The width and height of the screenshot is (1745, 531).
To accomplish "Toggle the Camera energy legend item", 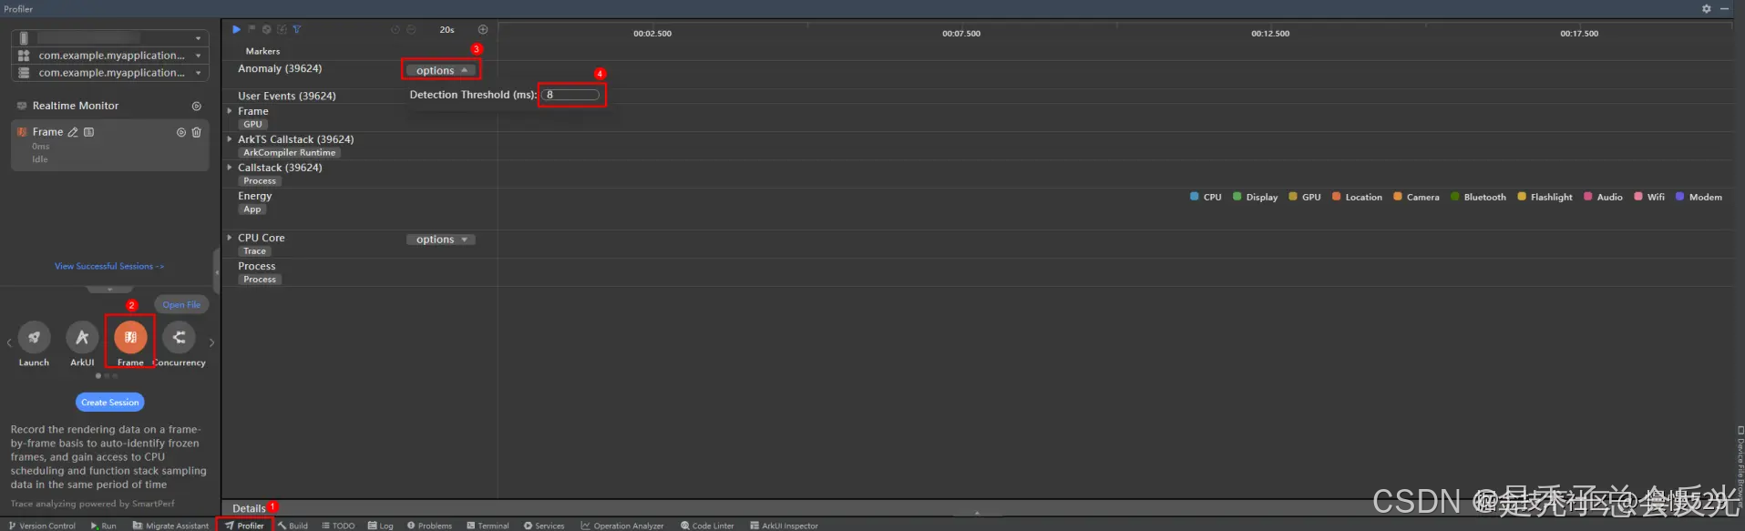I will pyautogui.click(x=1416, y=197).
